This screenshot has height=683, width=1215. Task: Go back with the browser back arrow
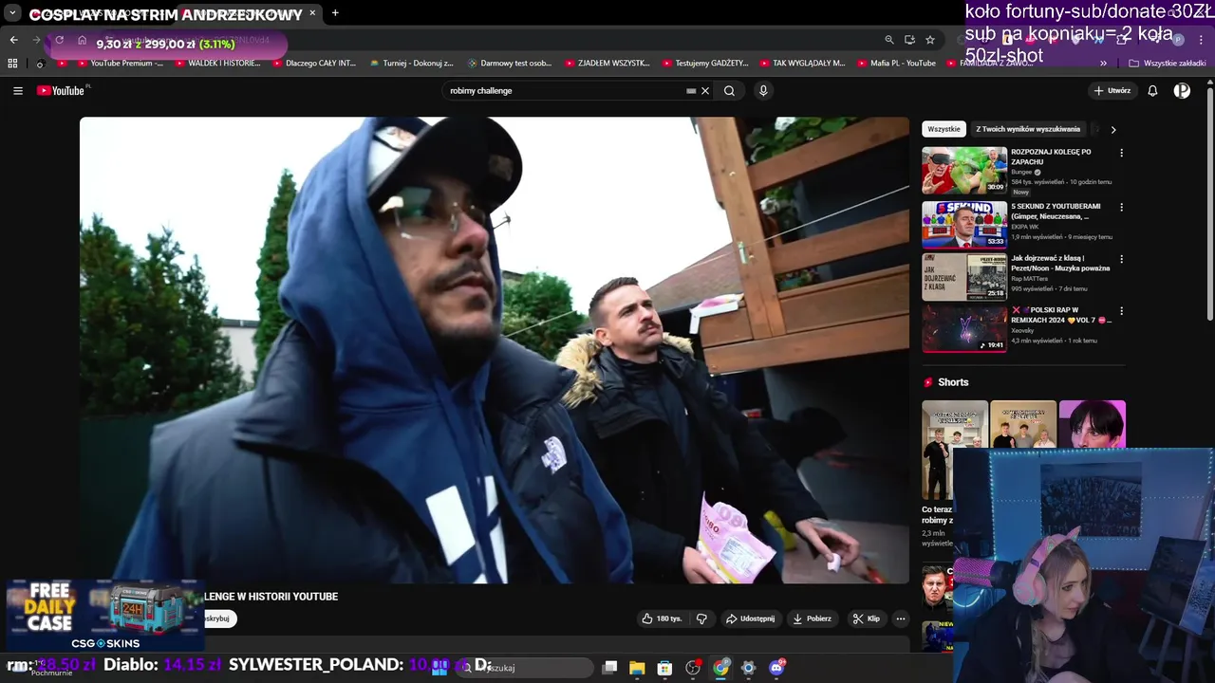[x=13, y=40]
